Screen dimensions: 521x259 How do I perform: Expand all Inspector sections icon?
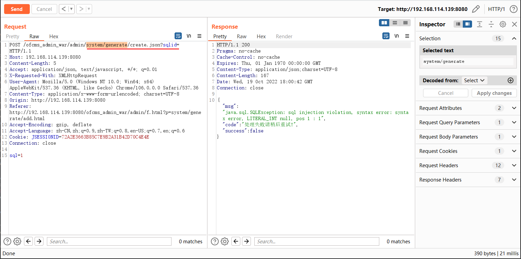pos(480,24)
